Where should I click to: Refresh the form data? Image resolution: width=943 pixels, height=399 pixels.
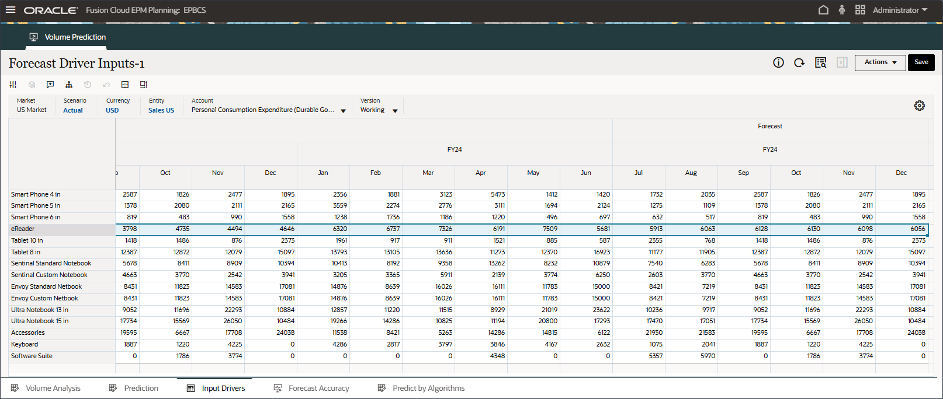tap(799, 62)
